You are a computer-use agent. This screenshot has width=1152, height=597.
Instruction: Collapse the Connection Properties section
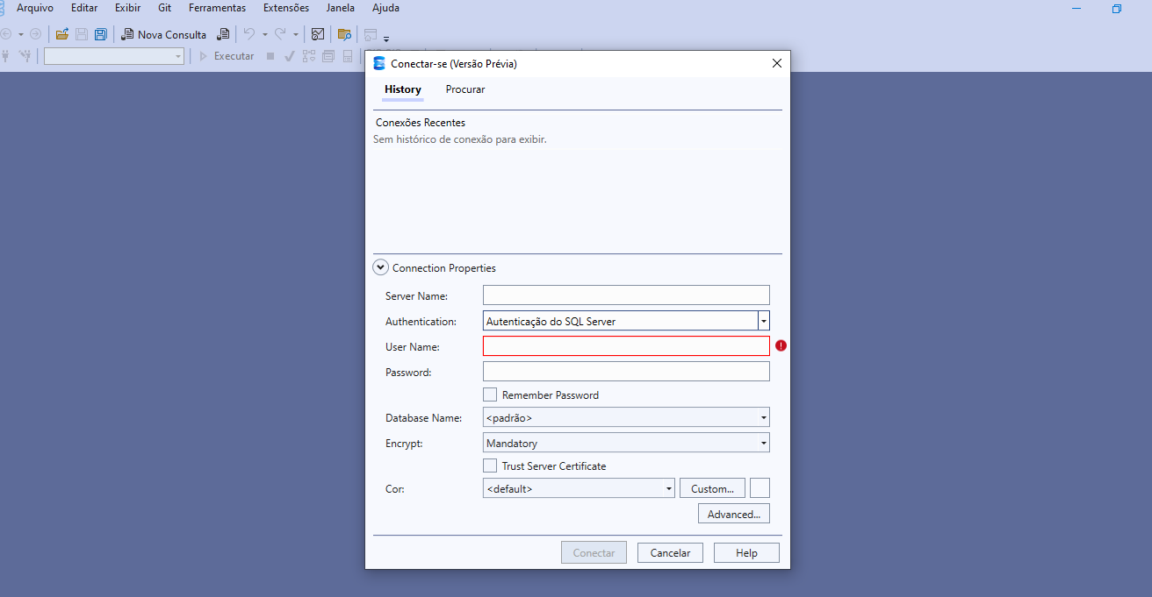coord(381,267)
